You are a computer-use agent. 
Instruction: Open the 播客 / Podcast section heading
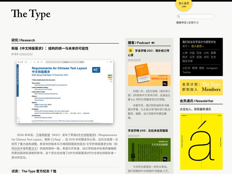(139, 43)
